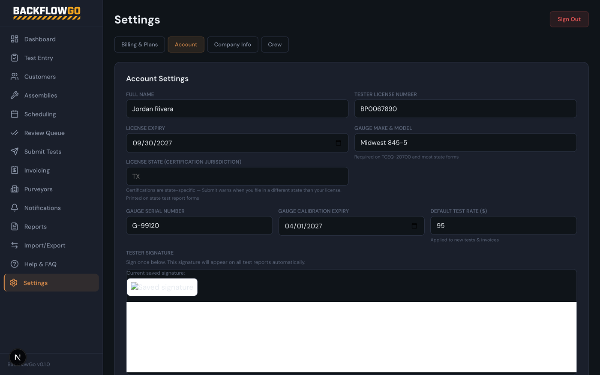The image size is (600, 375).
Task: View Notifications from the sidebar
Action: coord(51,208)
